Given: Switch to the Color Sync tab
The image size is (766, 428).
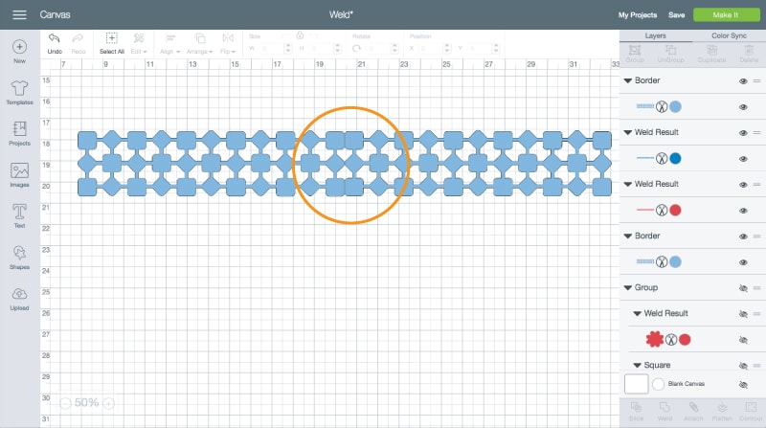Looking at the screenshot, I should [729, 36].
